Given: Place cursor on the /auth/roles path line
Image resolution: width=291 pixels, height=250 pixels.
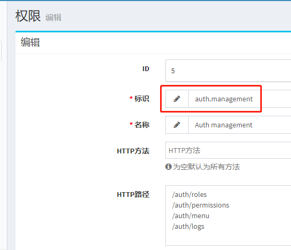Looking at the screenshot, I should point(189,194).
